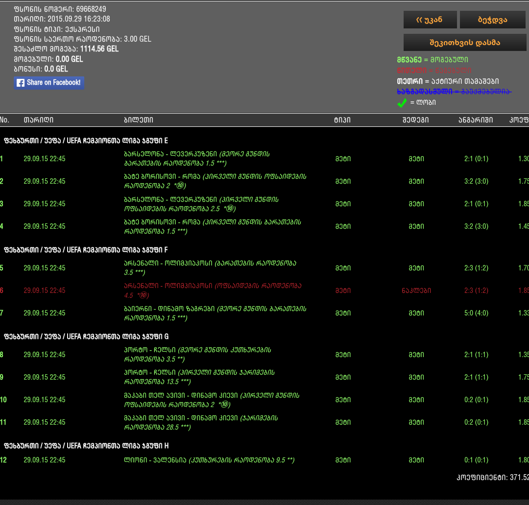
Task: Open "შეკითხვის დასმა" ask question button
Action: [x=464, y=43]
